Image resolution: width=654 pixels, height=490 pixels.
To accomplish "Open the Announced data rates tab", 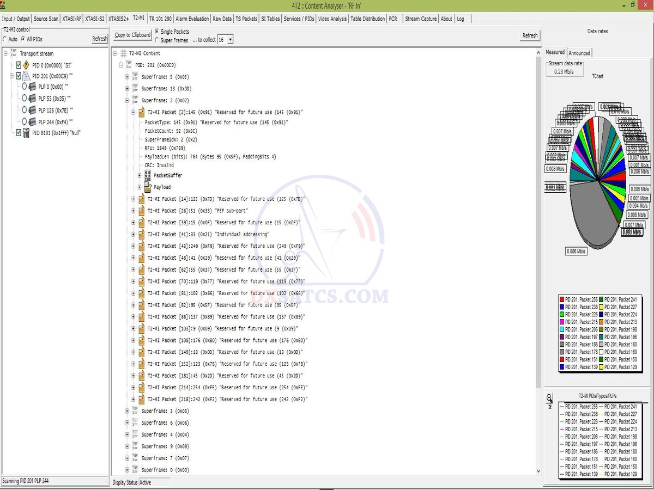I will click(x=579, y=53).
